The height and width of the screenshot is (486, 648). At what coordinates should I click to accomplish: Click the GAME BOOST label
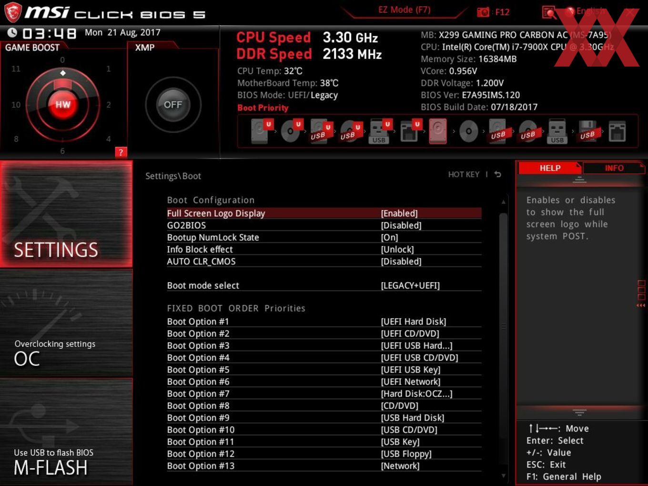[32, 47]
